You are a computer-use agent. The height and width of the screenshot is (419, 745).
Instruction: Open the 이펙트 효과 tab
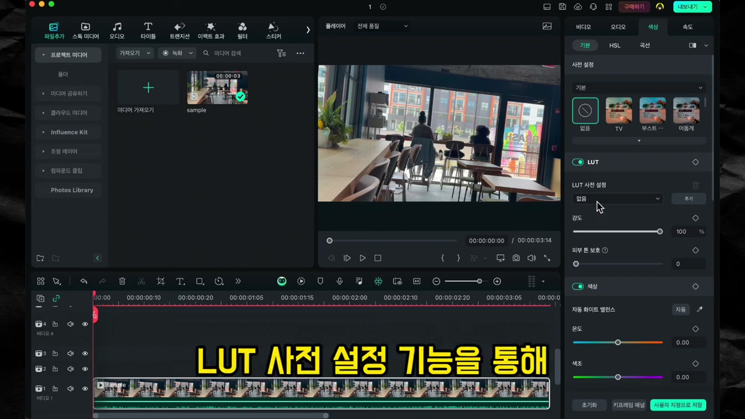coord(211,30)
